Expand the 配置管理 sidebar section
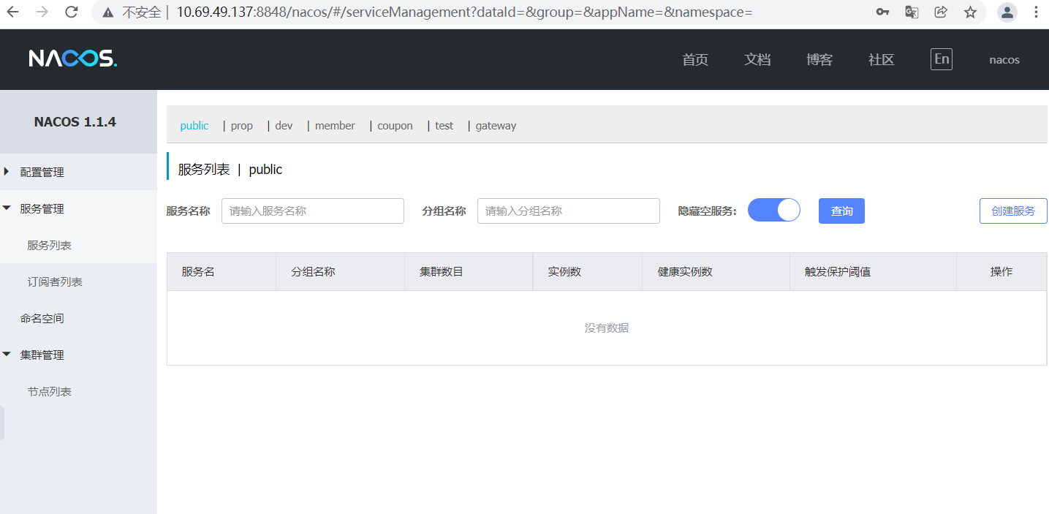Screen dimensions: 1049x514 pyautogui.click(x=42, y=172)
